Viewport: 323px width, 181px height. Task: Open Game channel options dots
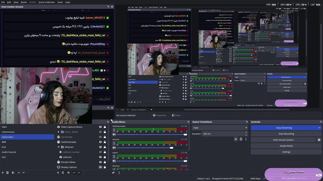point(114,157)
